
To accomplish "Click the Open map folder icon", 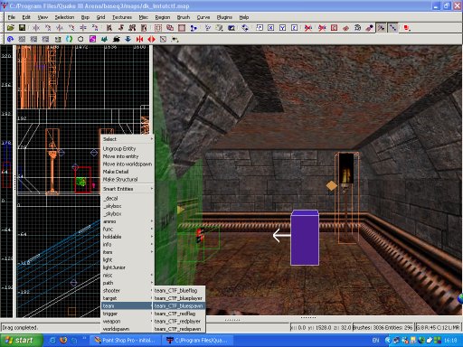I will point(11,28).
